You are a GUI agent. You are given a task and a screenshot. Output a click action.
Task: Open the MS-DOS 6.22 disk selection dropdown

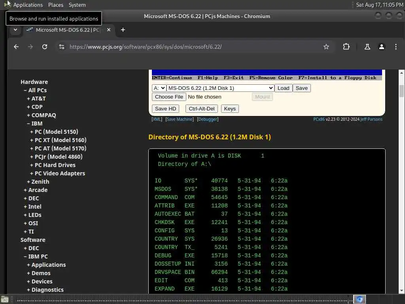220,88
